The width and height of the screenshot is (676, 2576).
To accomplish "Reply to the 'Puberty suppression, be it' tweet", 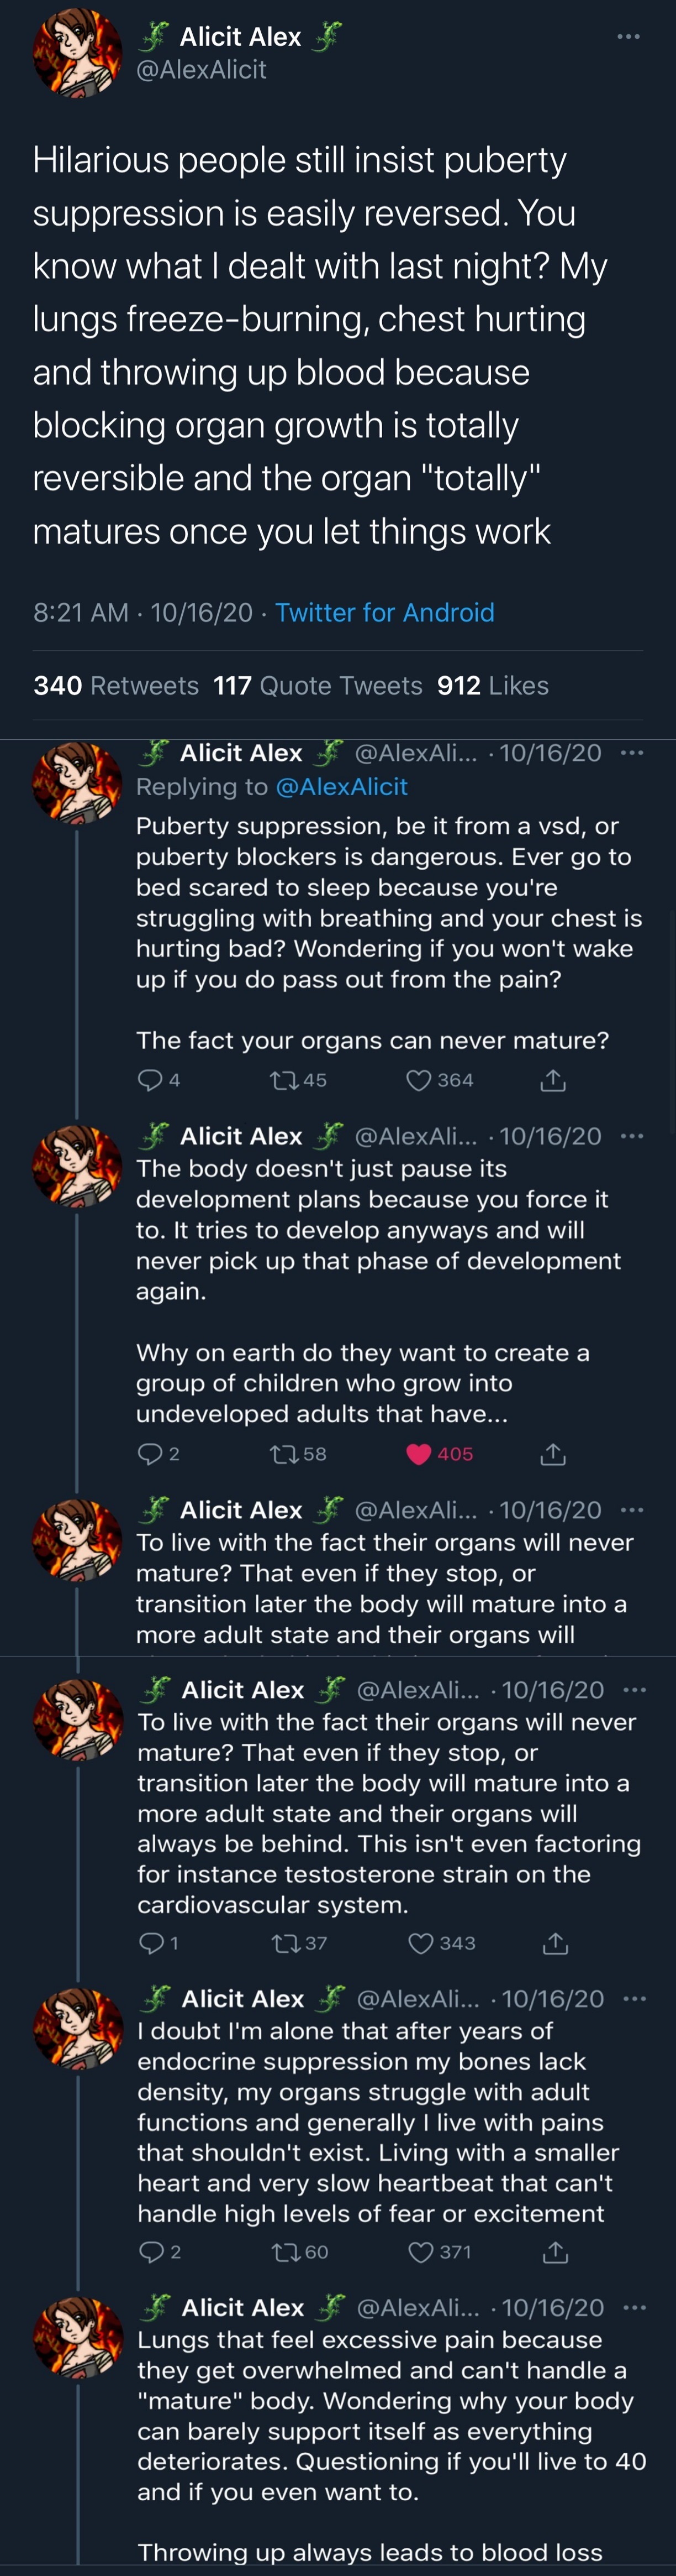I will pyautogui.click(x=150, y=1080).
